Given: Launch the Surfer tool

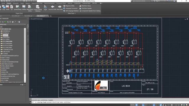Looking at the screenshot, I should point(45,8).
